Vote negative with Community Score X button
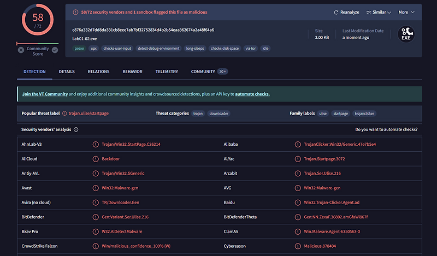The image size is (437, 256). (x=21, y=50)
